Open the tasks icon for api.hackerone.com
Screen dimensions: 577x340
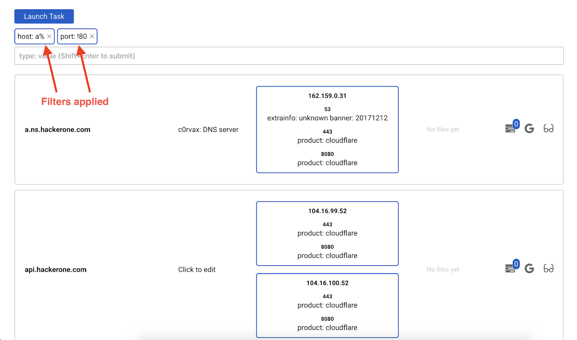click(x=511, y=268)
